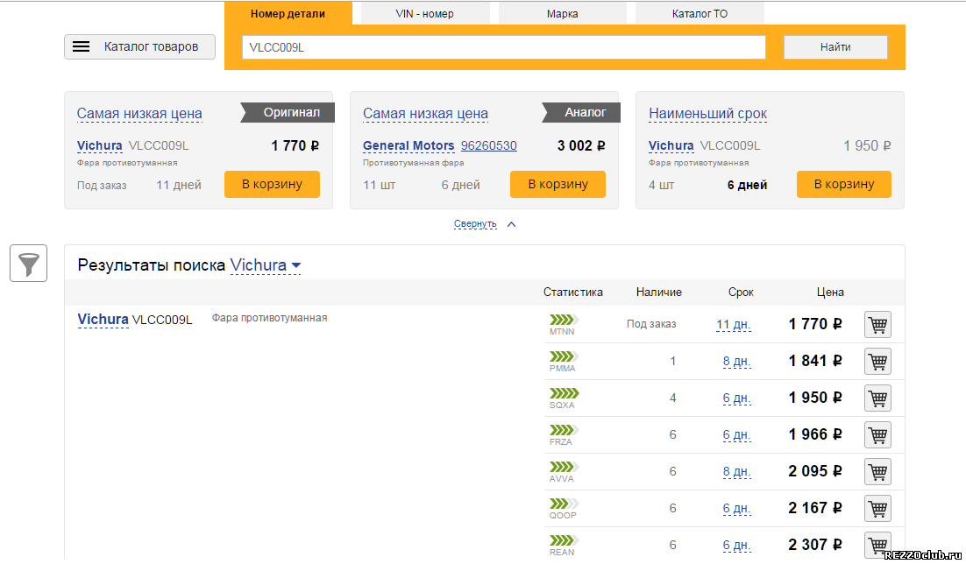Click the 6 дн. term in SQXA row
This screenshot has width=966, height=564.
click(x=737, y=398)
